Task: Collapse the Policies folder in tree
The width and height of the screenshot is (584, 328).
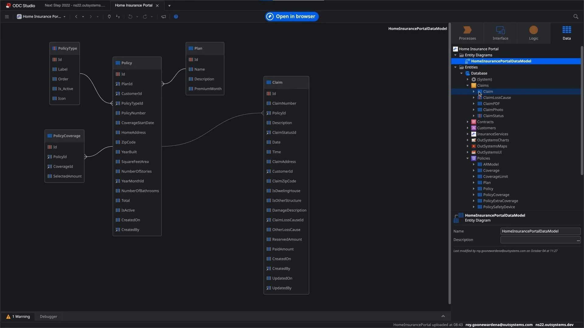Action: [x=468, y=158]
